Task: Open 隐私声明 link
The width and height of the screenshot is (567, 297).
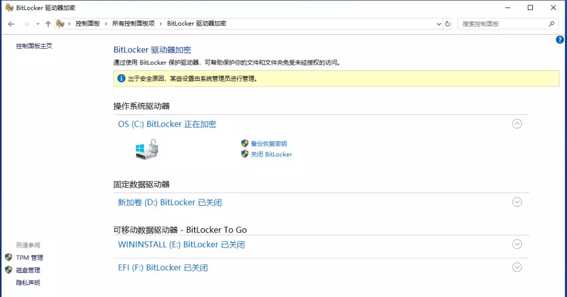Action: 28,282
